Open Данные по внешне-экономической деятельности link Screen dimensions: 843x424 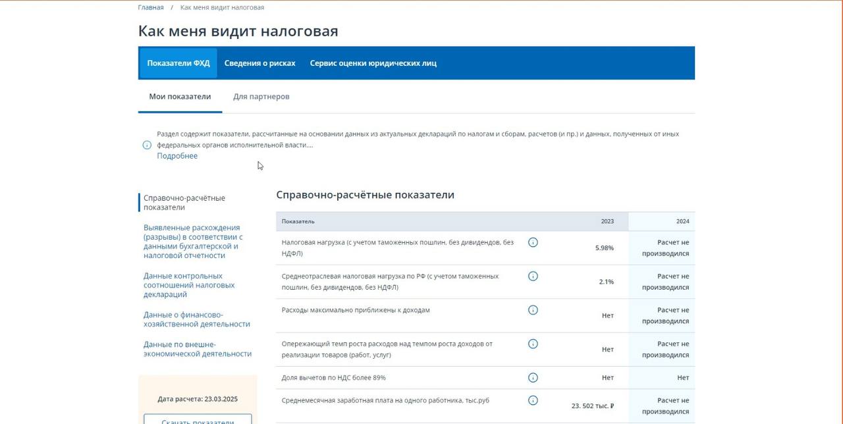(x=198, y=349)
